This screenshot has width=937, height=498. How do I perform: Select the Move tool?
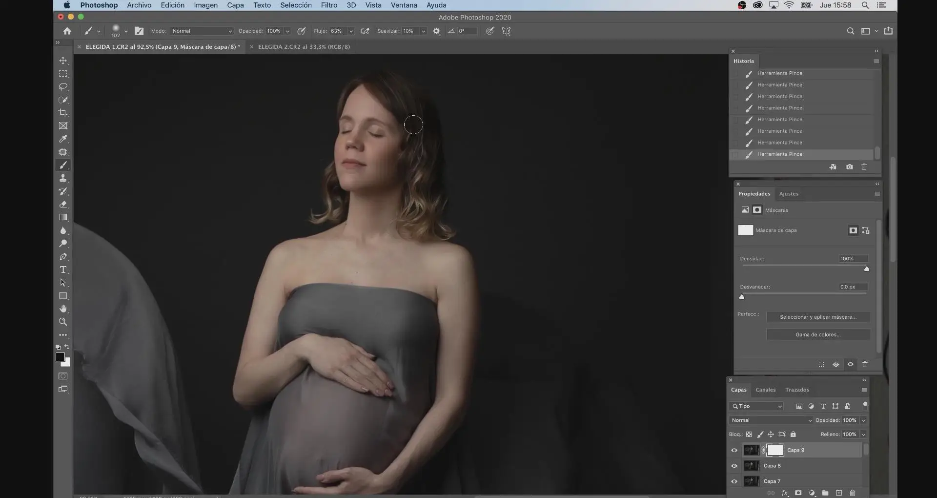[x=63, y=61]
